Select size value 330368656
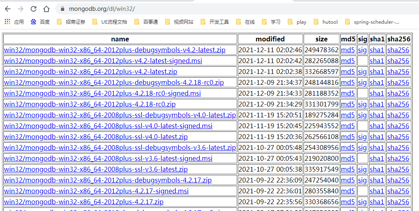The height and width of the screenshot is (211, 419). point(321,202)
